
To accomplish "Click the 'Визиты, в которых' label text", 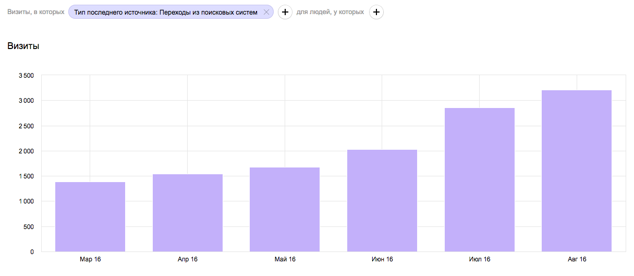I will coord(36,12).
